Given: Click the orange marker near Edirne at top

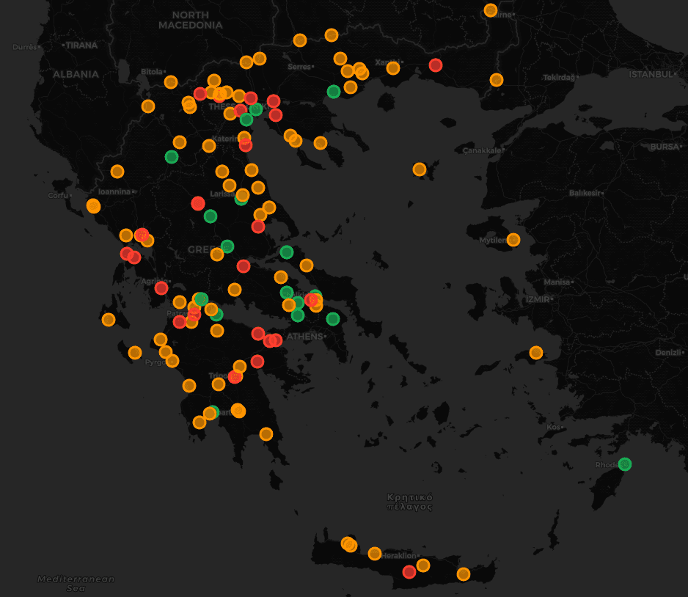Looking at the screenshot, I should (x=491, y=10).
